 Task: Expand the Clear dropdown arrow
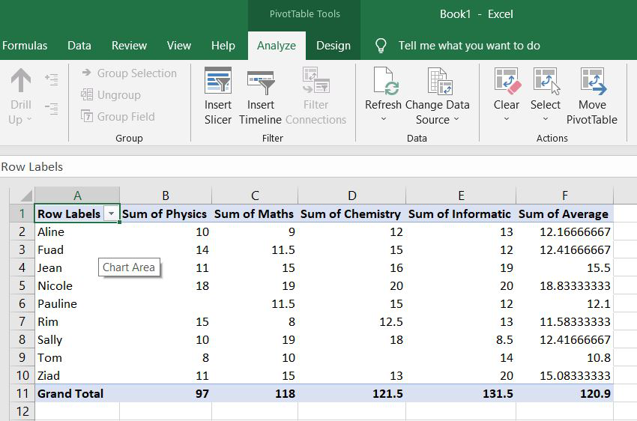507,120
